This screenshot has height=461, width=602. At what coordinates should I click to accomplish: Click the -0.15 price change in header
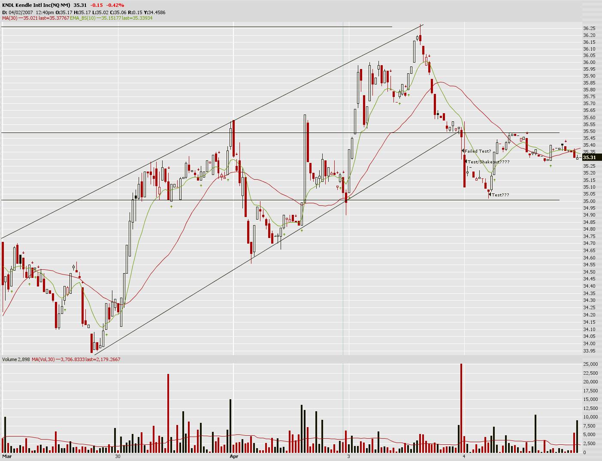tap(97, 5)
